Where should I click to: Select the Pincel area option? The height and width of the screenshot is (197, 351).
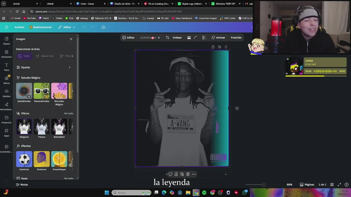coord(66,56)
